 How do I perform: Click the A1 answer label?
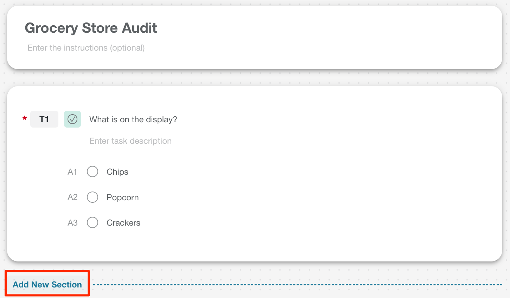click(x=72, y=172)
